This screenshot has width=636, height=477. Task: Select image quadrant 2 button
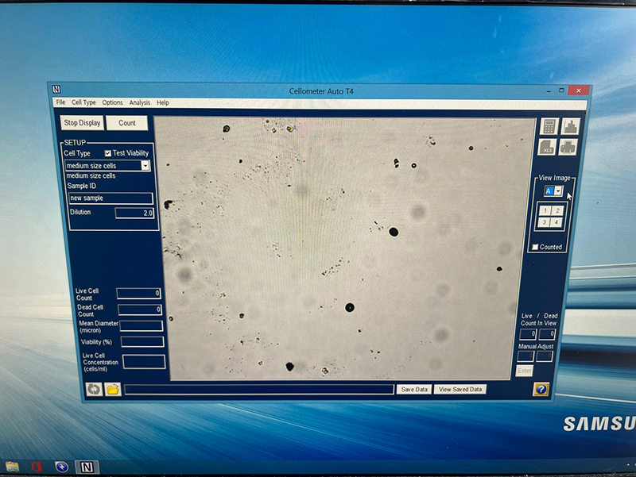tap(558, 210)
